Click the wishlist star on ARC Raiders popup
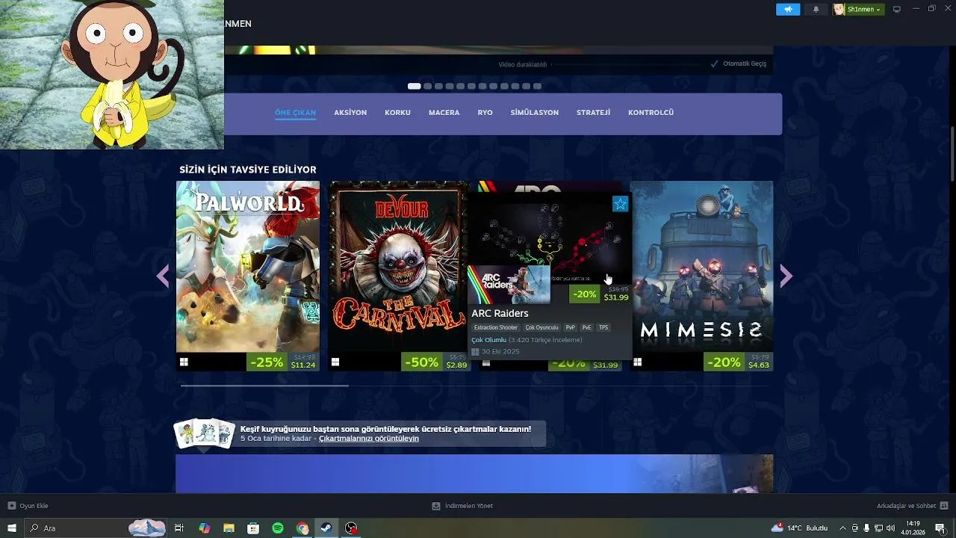The height and width of the screenshot is (538, 956). (620, 204)
